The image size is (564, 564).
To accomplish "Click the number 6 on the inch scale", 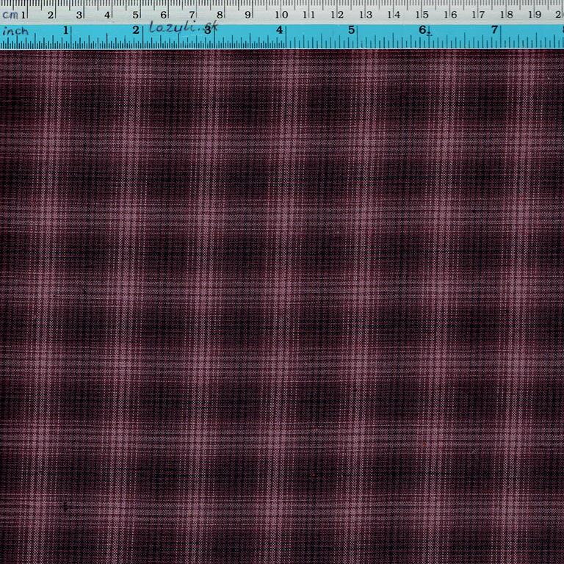I will (422, 29).
